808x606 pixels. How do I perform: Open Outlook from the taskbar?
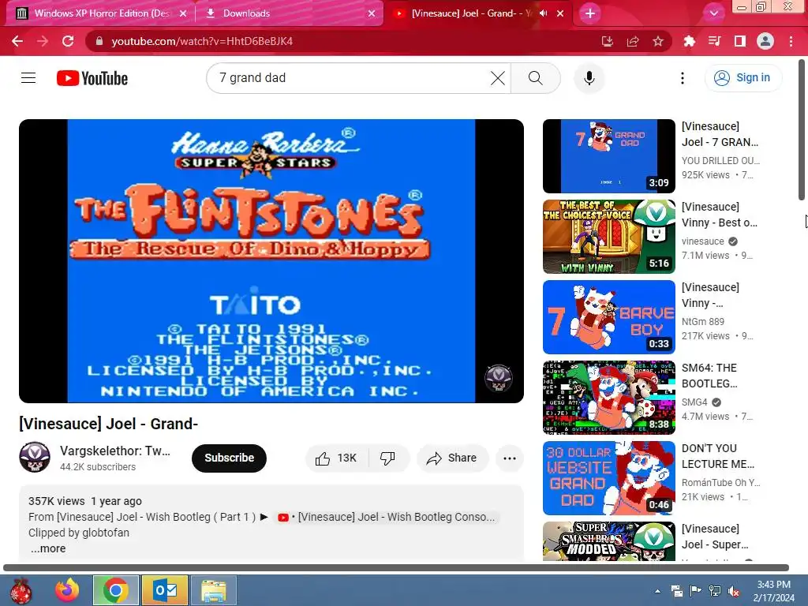165,590
